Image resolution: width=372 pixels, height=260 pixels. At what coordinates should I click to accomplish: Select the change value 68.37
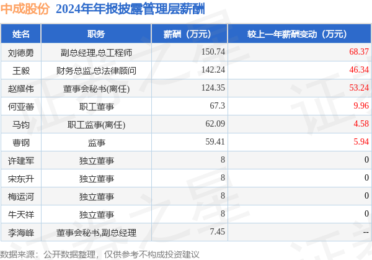359,52
